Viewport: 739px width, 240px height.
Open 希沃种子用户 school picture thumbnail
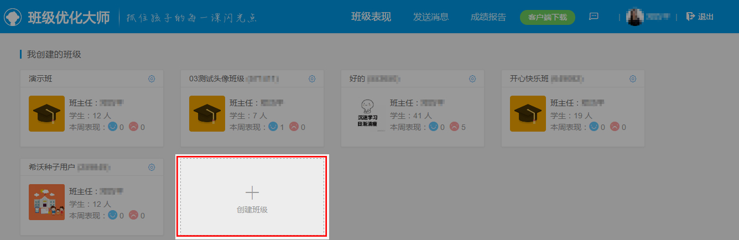pos(46,202)
